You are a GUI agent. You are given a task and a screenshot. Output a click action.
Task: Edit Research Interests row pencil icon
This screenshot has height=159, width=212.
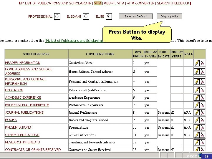point(197,142)
